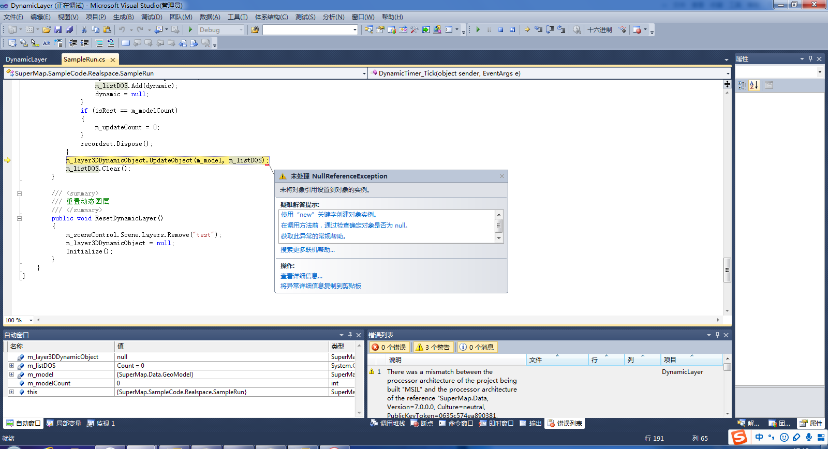Sort properties alphabetically in Properties panel

click(754, 85)
